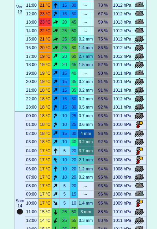Click the 22 °C temperature cell
Image resolution: width=157 pixels, height=229 pixels.
click(45, 31)
